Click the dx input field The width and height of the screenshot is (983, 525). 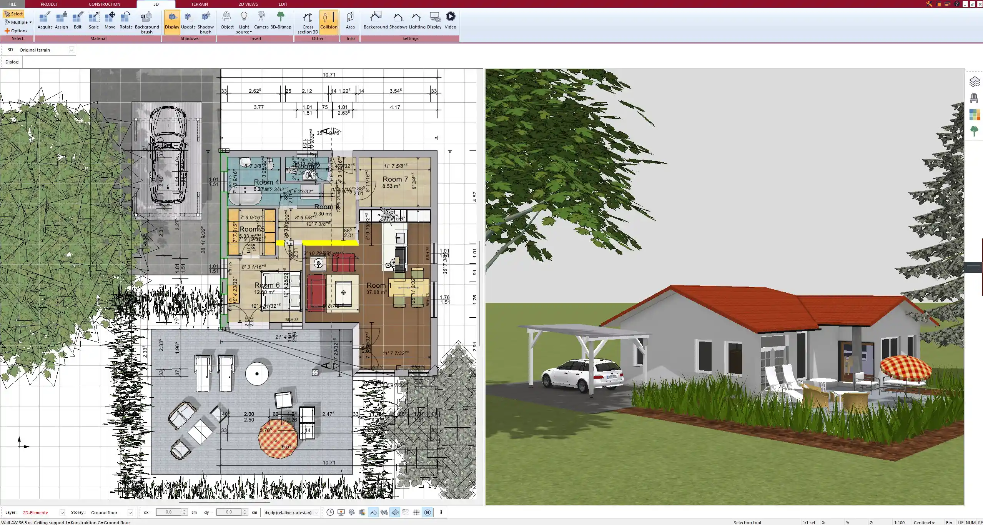tap(169, 512)
